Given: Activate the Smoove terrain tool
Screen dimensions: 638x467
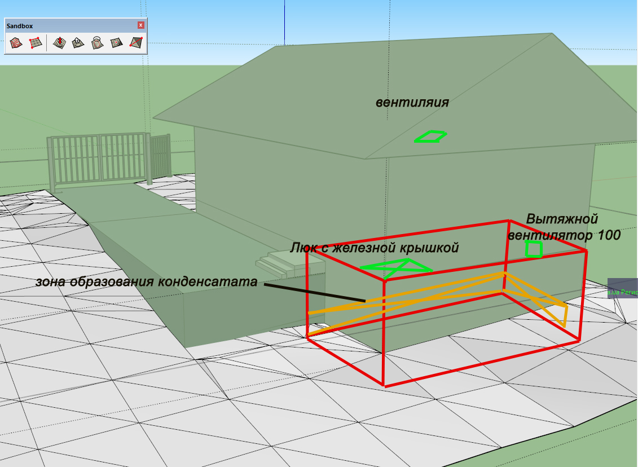Looking at the screenshot, I should [59, 43].
